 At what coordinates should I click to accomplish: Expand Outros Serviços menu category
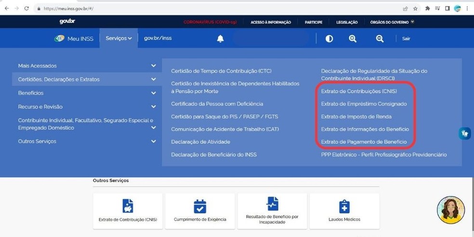tap(87, 141)
